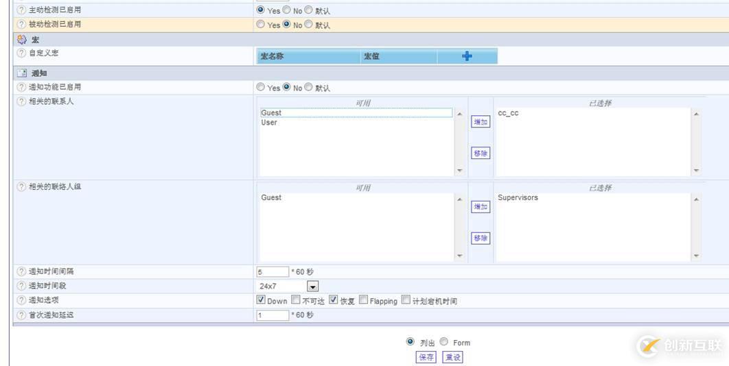Select the Form radio option
This screenshot has width=729, height=366.
tap(444, 341)
